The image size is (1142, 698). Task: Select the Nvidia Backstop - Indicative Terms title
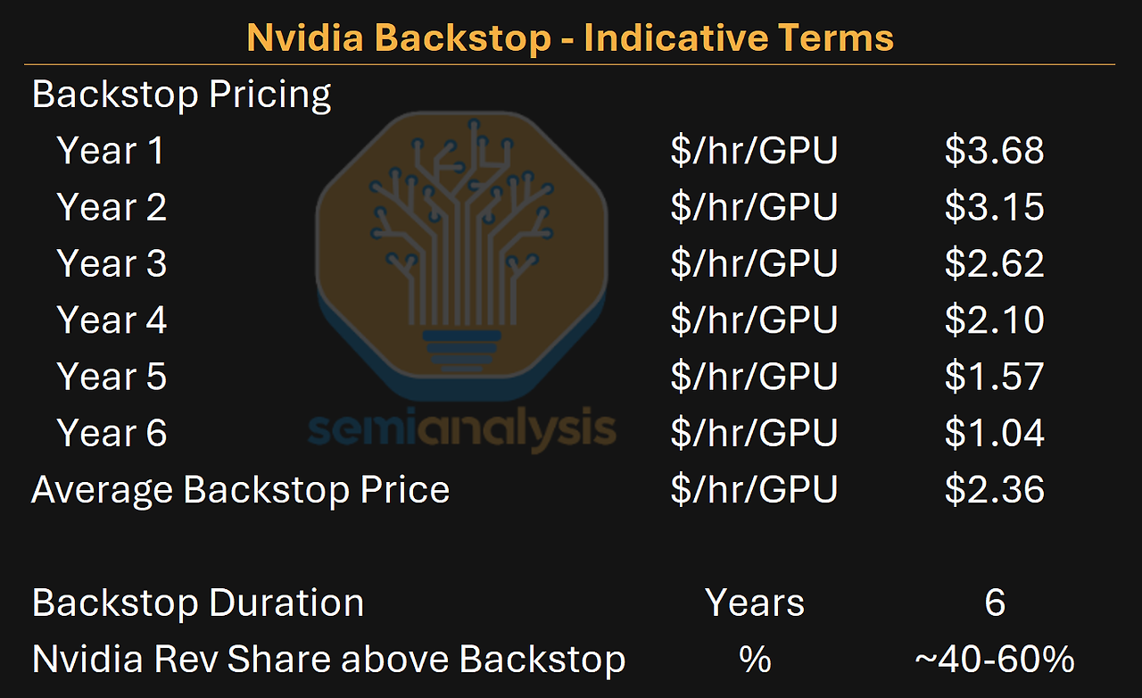click(570, 37)
